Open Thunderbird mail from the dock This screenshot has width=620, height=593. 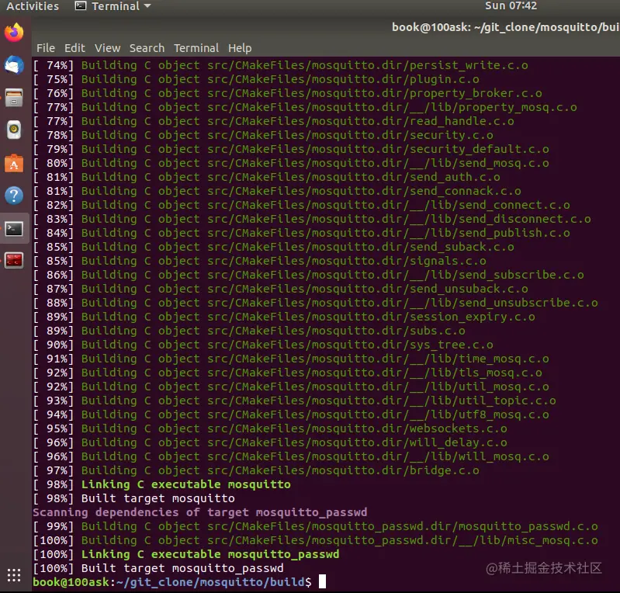14,65
